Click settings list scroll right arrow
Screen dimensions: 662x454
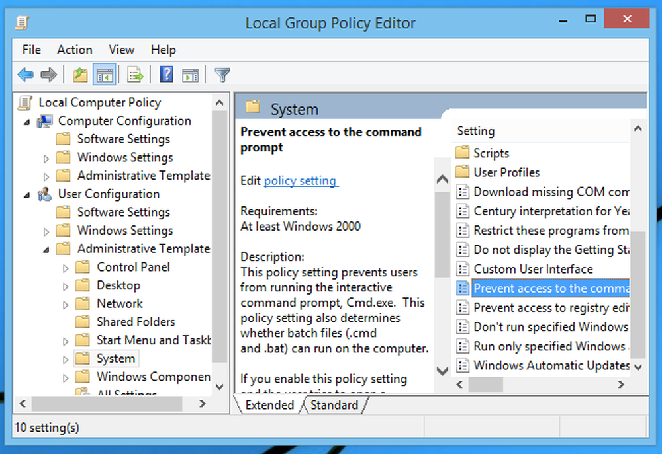pos(621,385)
